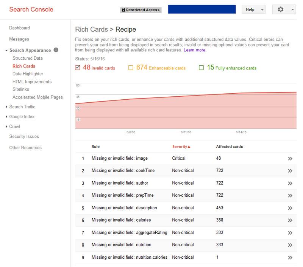Click the settings gear icon
The height and width of the screenshot is (267, 303).
[280, 9]
